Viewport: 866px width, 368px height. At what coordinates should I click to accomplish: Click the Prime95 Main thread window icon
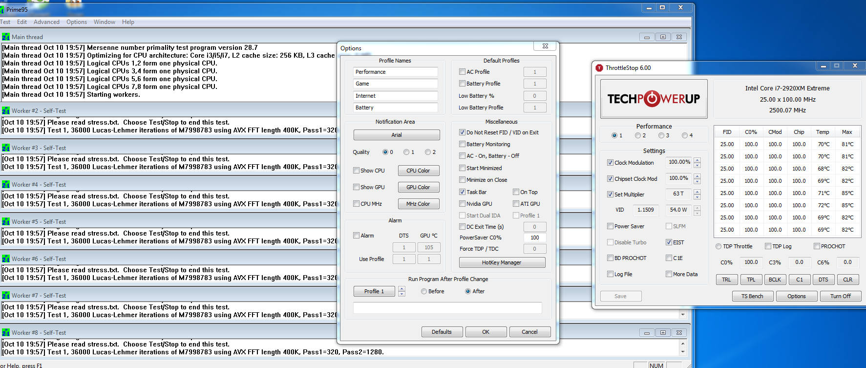coord(6,37)
